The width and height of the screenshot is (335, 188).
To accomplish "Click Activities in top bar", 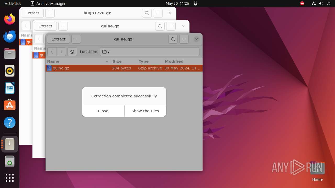I will click(x=13, y=3).
